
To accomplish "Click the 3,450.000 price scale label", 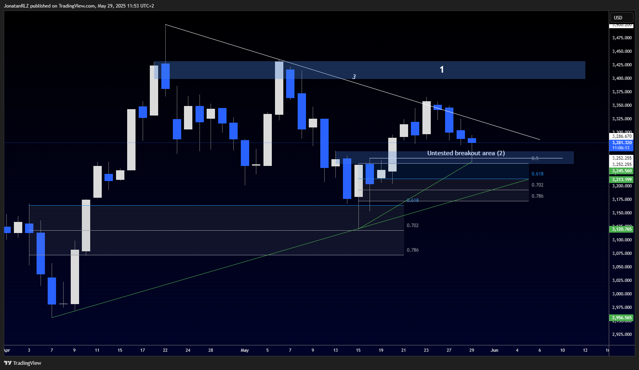I will (622, 51).
